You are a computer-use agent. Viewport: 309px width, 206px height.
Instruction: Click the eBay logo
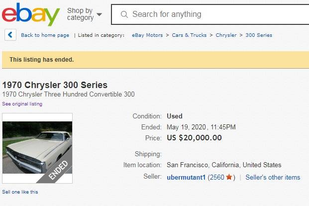pos(31,14)
